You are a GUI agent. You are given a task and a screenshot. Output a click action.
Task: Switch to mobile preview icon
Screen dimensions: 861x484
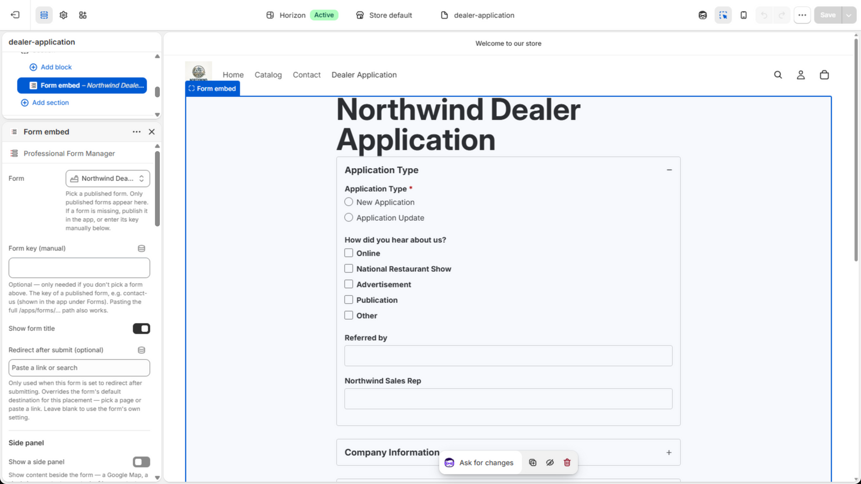(x=744, y=15)
